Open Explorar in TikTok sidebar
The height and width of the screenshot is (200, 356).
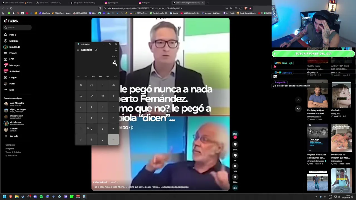pos(14,41)
